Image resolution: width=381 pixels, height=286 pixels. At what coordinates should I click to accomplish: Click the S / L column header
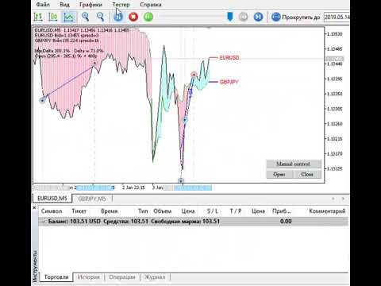[213, 211]
